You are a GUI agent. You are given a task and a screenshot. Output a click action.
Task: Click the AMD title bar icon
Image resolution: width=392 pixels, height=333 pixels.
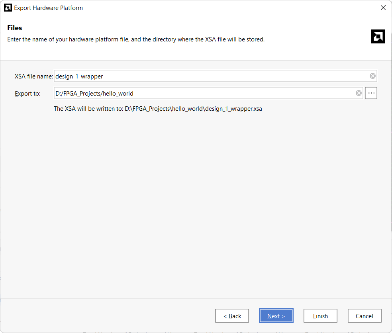pyautogui.click(x=8, y=8)
